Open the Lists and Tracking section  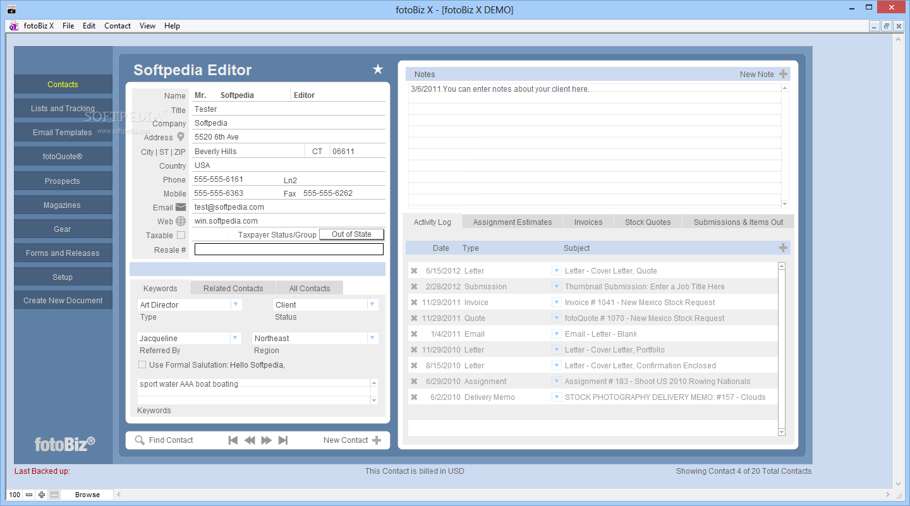(x=63, y=109)
